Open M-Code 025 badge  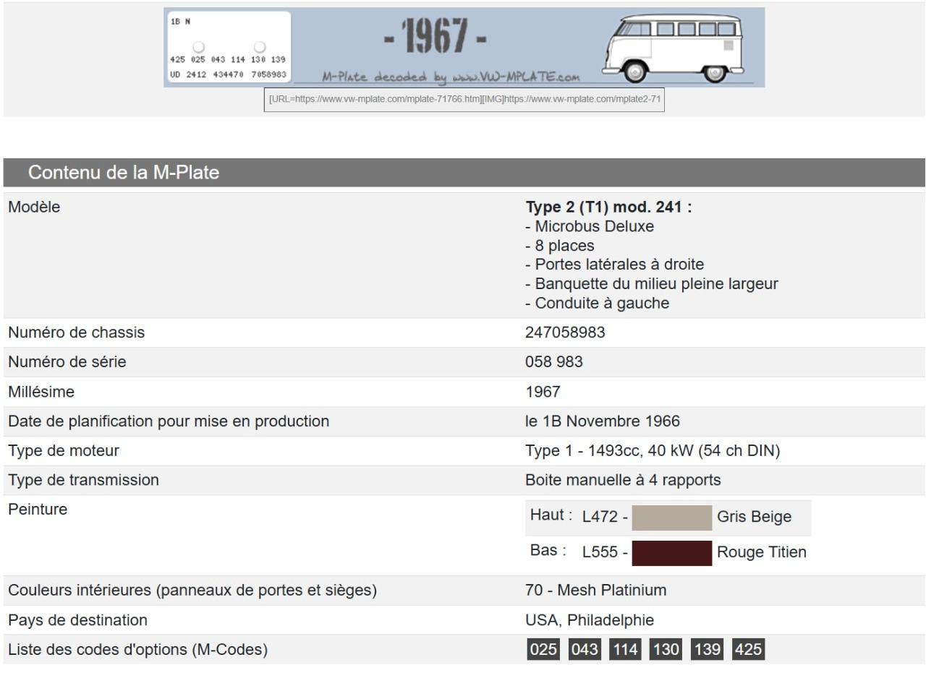[x=544, y=650]
